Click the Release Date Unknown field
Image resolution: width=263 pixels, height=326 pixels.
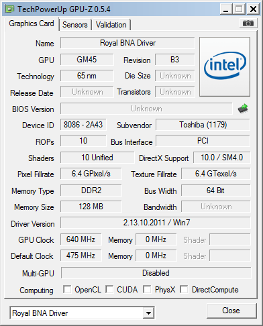87,92
